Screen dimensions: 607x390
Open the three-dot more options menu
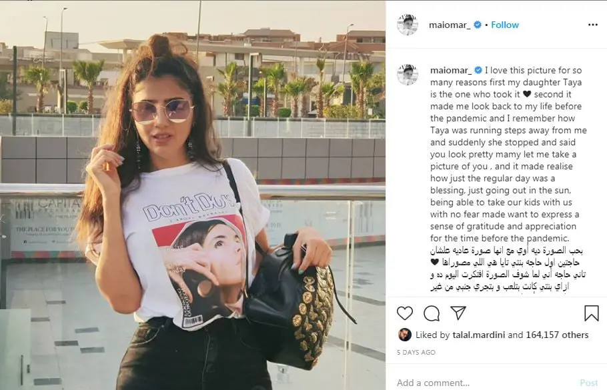click(x=593, y=25)
